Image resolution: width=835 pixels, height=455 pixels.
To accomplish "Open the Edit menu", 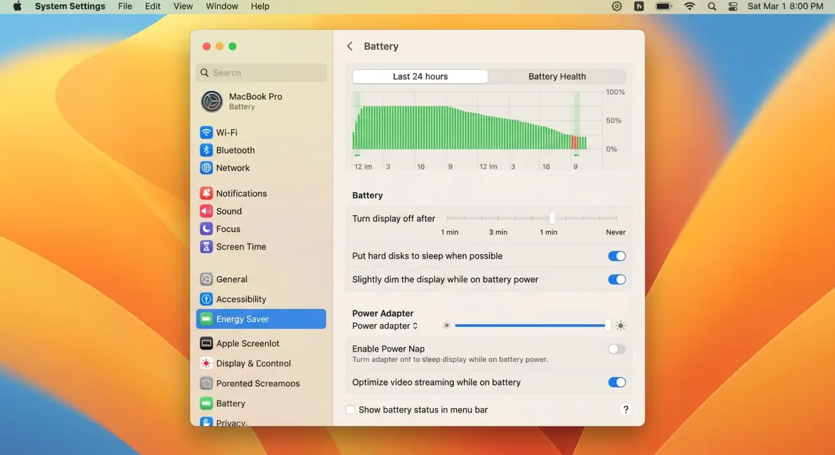I will point(153,6).
